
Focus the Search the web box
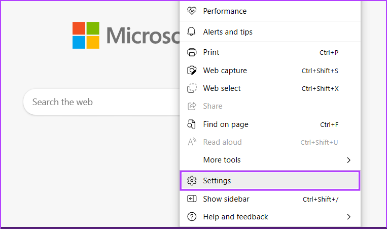[x=101, y=102]
